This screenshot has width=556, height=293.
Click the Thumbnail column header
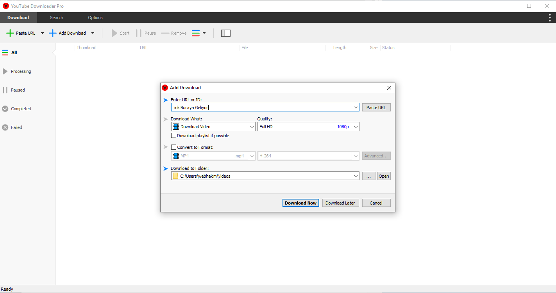pos(86,48)
